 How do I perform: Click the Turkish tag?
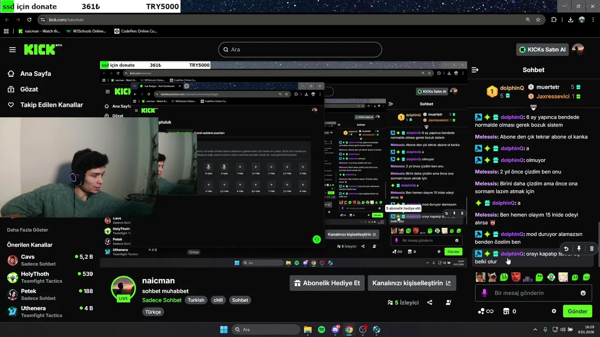click(x=196, y=300)
